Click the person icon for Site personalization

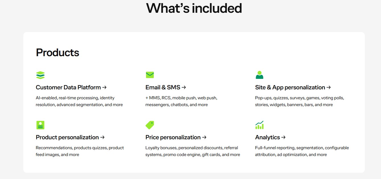pyautogui.click(x=259, y=75)
